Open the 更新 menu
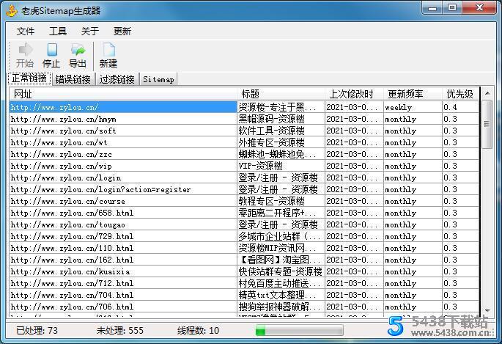 click(x=122, y=31)
